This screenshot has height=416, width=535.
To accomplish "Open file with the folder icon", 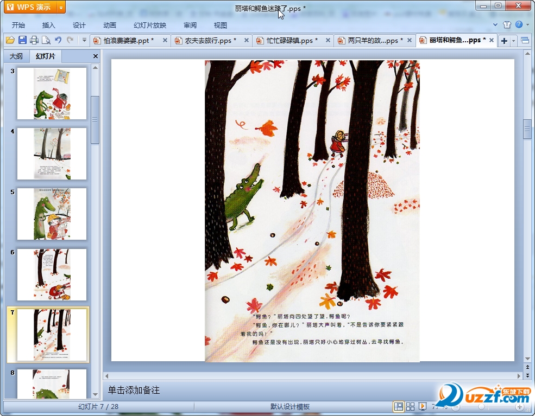I will click(10, 40).
